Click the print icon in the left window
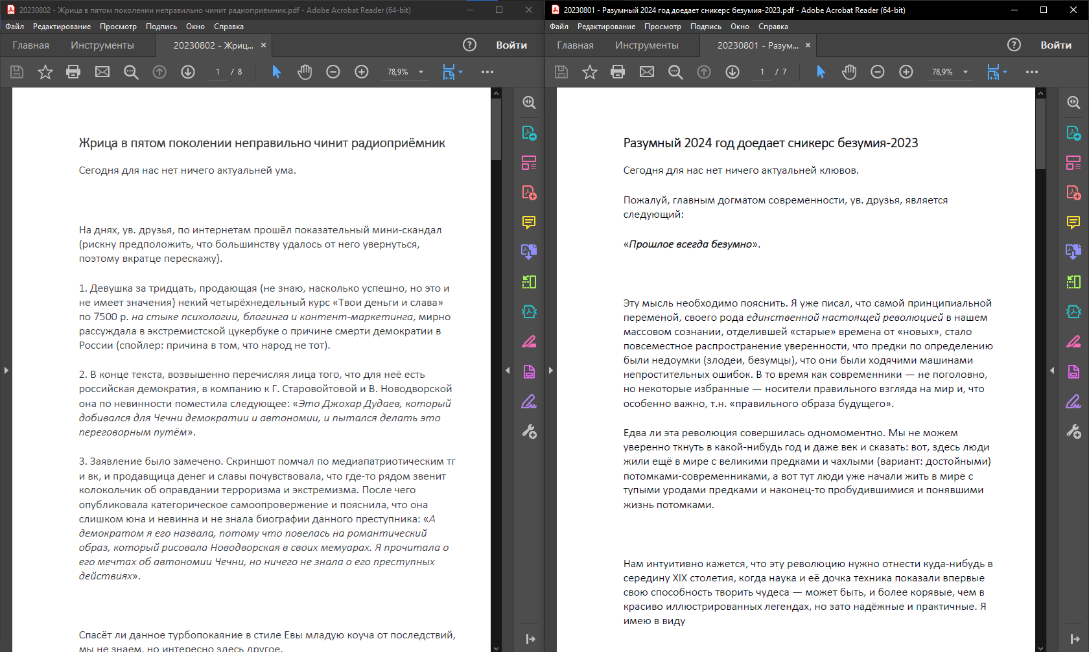The image size is (1089, 652). coord(73,72)
